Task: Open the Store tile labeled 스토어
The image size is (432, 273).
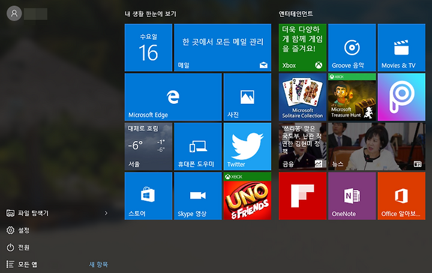Action: [x=148, y=196]
